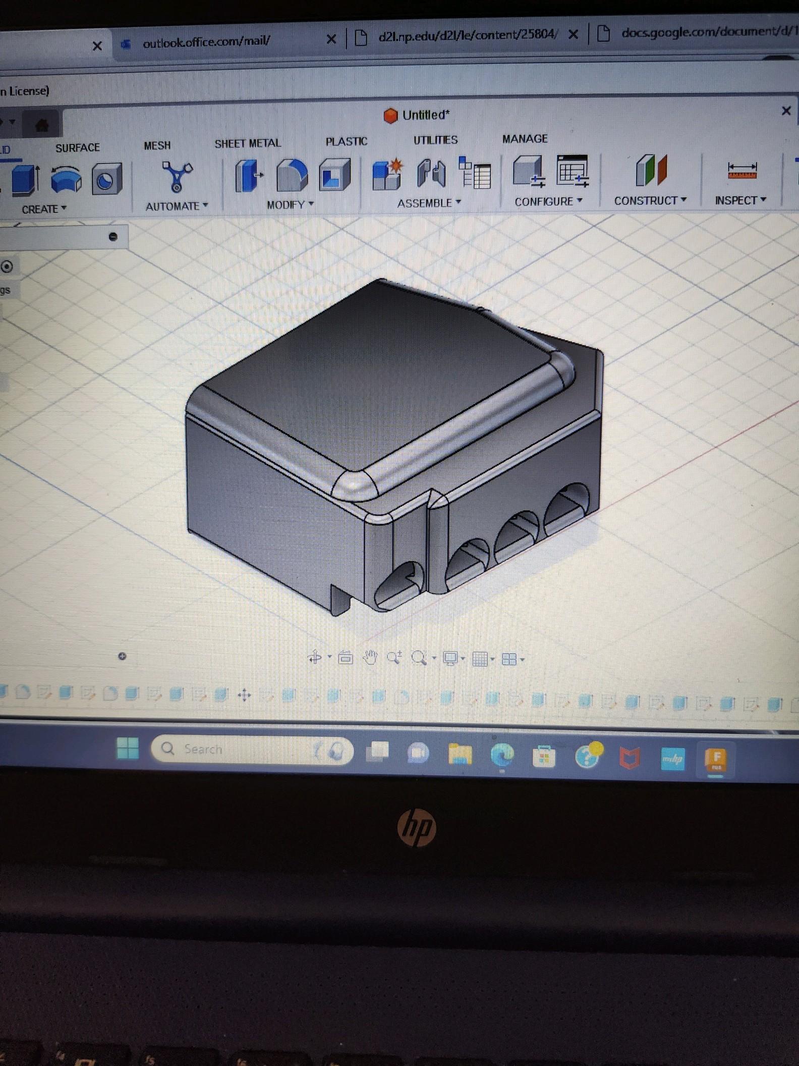The width and height of the screenshot is (799, 1066).
Task: Click the Zoom Window magnifier icon
Action: [419, 658]
